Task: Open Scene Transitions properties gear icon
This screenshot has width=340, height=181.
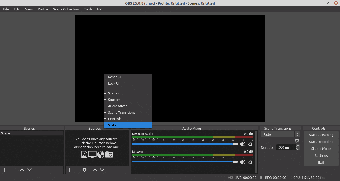Action: pos(297,141)
